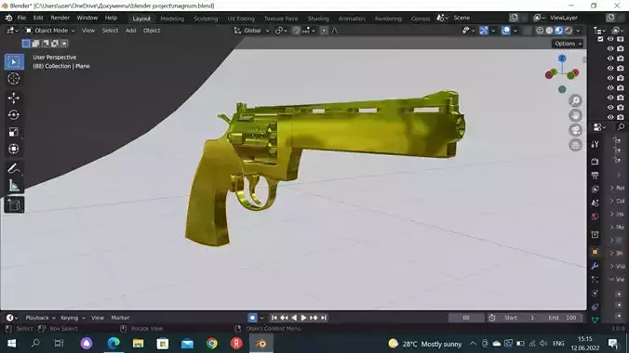Viewport: 629px width, 353px height.
Task: Open the viewport Object menu
Action: [152, 31]
